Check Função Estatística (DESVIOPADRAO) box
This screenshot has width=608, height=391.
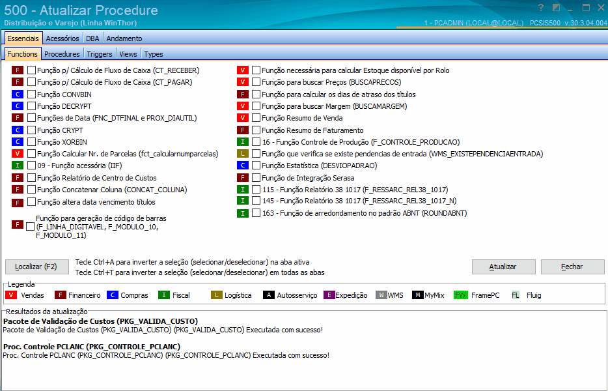coord(256,166)
